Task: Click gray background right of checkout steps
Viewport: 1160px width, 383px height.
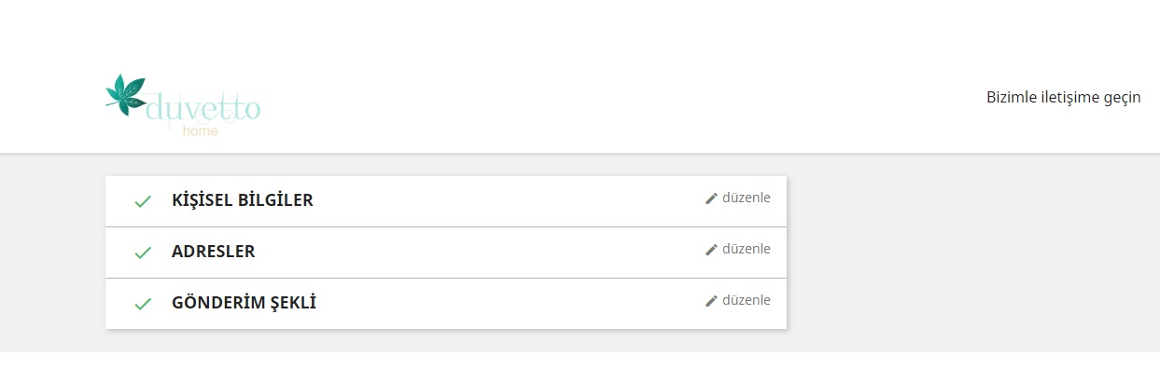Action: (971, 252)
